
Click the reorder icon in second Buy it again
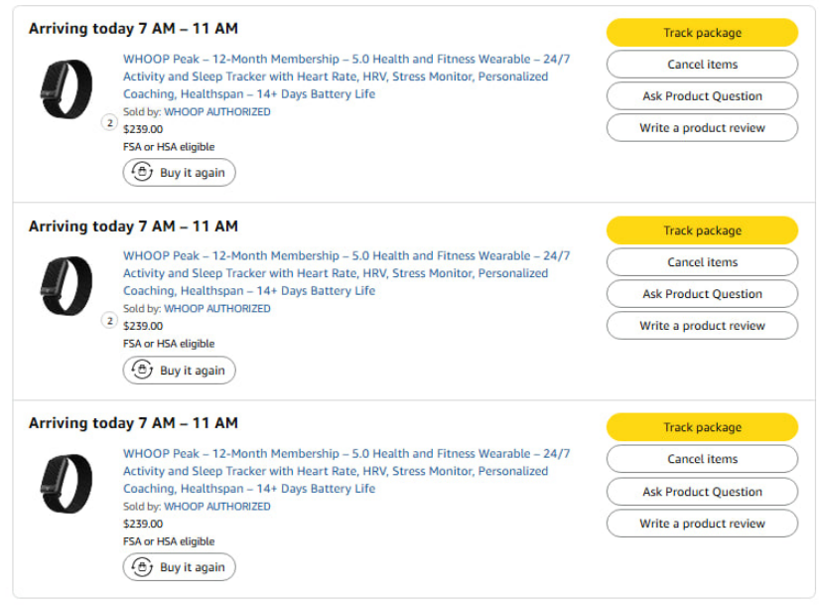[142, 370]
